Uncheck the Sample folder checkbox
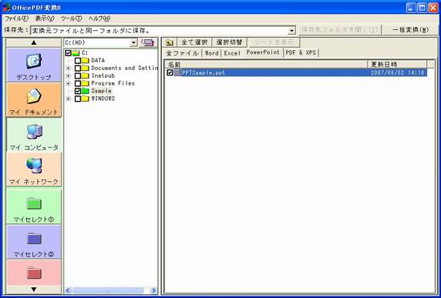The width and height of the screenshot is (441, 298). click(x=78, y=91)
